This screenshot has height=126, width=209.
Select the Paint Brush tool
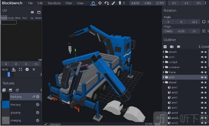click(113, 3)
